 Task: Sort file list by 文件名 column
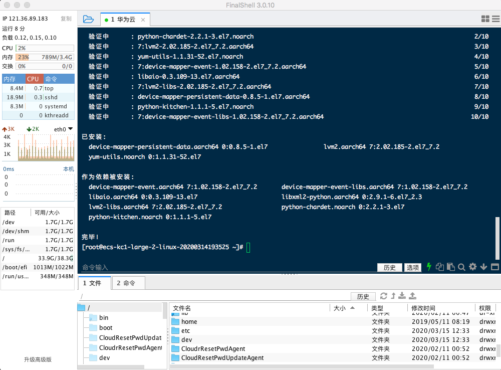tap(249, 308)
